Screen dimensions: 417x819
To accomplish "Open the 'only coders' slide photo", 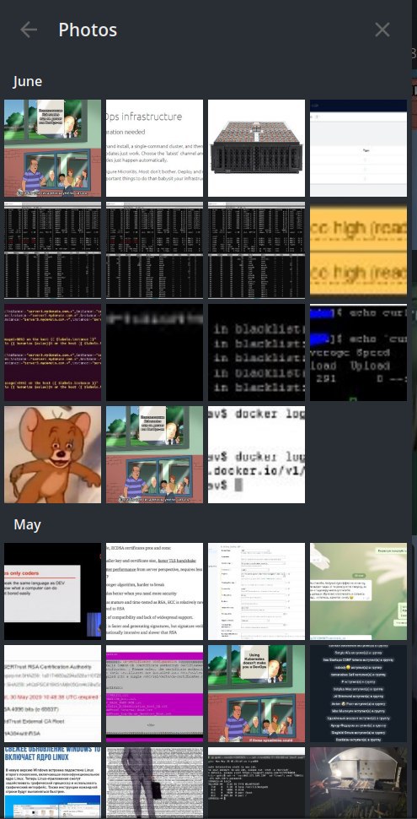I will [x=52, y=591].
